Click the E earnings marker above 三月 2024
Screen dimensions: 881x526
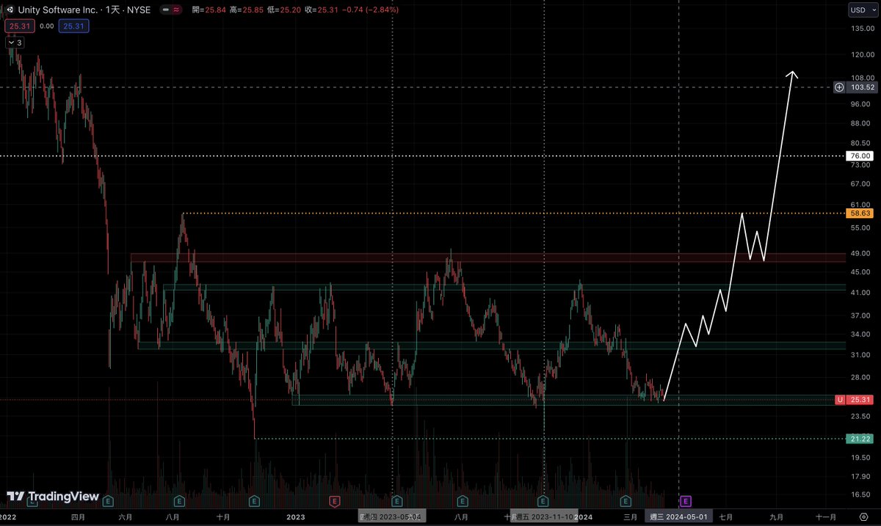click(x=625, y=501)
